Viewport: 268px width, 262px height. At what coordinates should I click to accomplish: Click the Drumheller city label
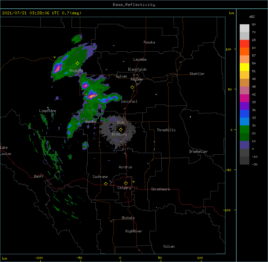198,152
